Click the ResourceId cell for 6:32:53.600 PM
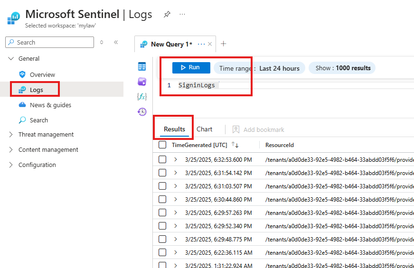 (x=339, y=160)
